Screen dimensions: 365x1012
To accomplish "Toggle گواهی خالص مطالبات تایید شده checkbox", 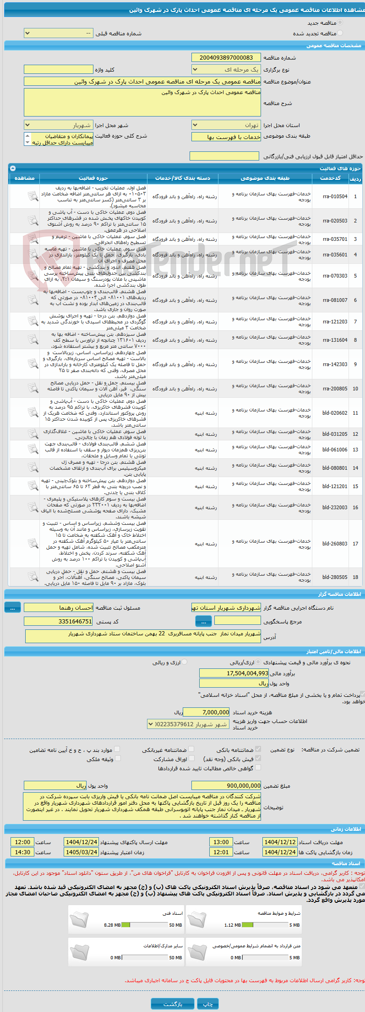I will point(258,767).
